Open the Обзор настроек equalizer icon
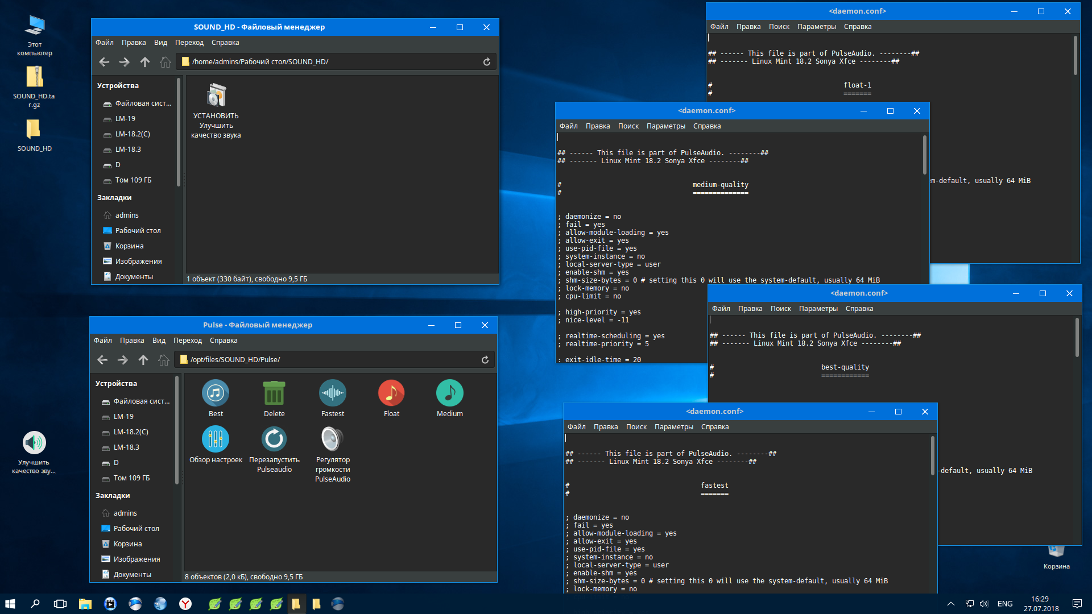This screenshot has height=614, width=1092. pos(216,439)
